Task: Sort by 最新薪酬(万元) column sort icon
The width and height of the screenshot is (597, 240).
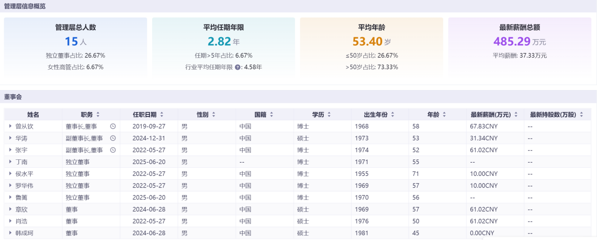Action: [x=516, y=115]
